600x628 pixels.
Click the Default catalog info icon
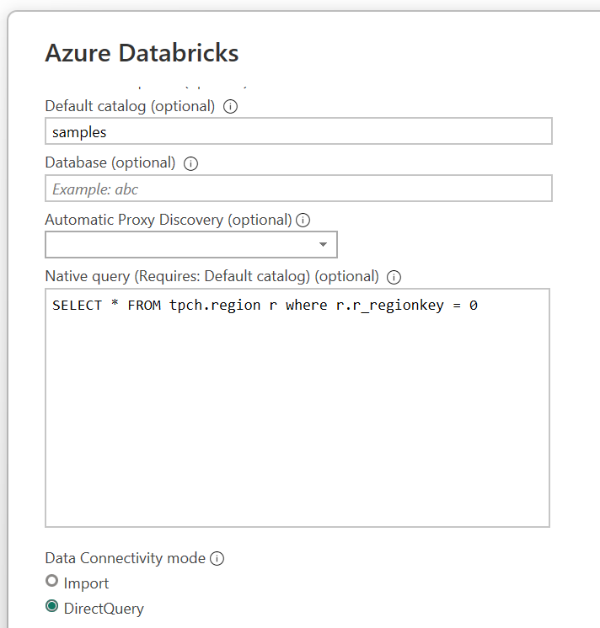[x=230, y=107]
